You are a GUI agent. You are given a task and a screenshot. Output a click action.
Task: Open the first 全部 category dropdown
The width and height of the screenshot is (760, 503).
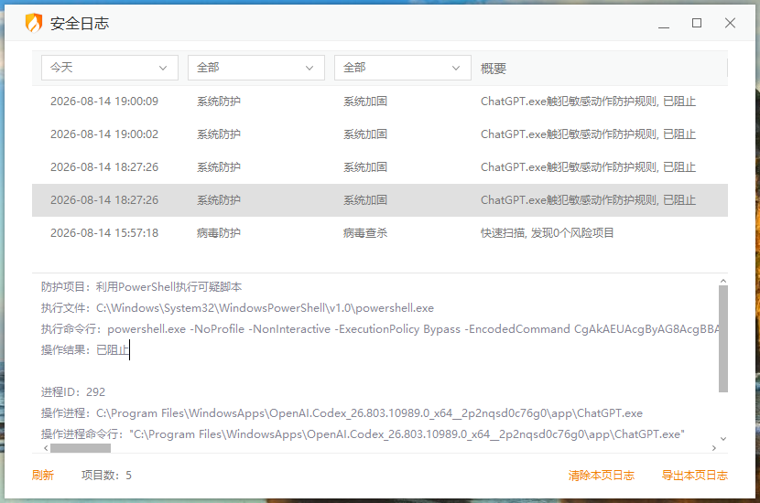point(255,68)
